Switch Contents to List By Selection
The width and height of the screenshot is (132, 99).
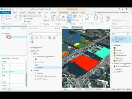(41, 38)
